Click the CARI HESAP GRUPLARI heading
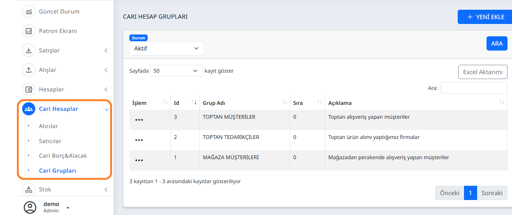 point(155,17)
